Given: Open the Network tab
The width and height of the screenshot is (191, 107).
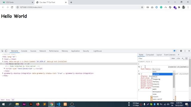Looking at the screenshot, I should click(43, 51).
